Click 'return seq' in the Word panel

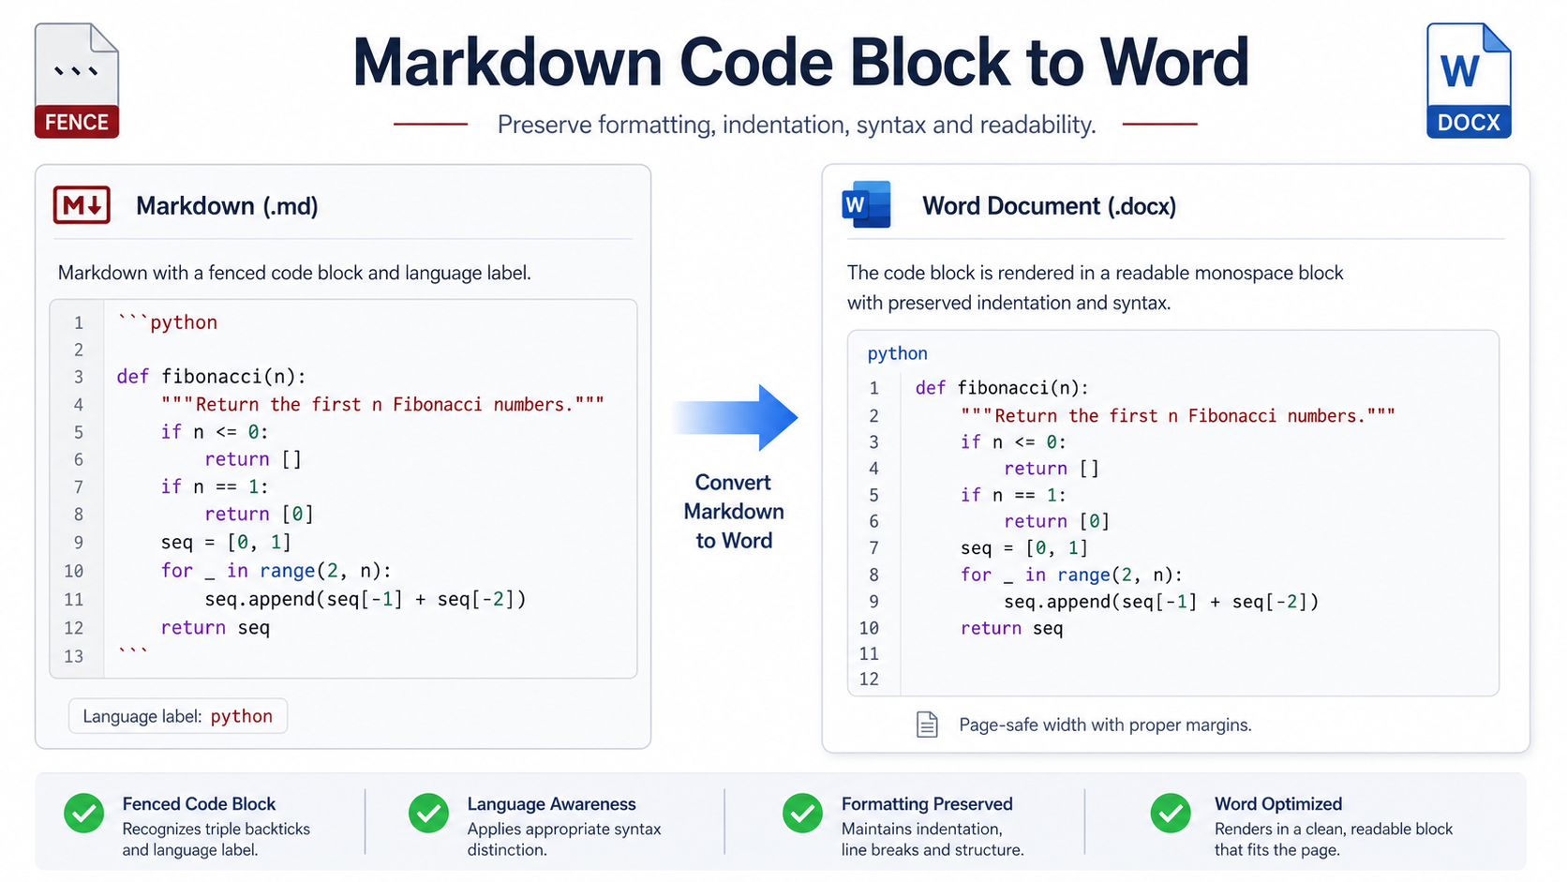point(1012,629)
